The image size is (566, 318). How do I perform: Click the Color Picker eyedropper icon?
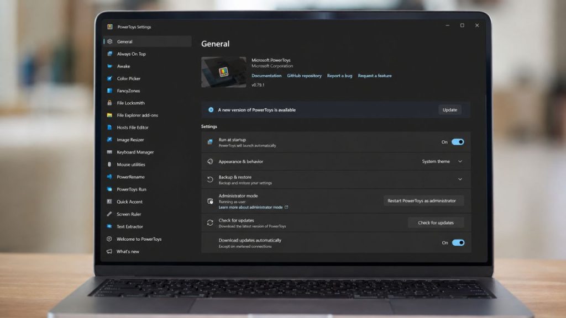coord(110,78)
